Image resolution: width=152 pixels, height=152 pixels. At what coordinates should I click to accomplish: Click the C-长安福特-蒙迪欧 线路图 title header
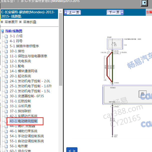click(x=29, y=14)
